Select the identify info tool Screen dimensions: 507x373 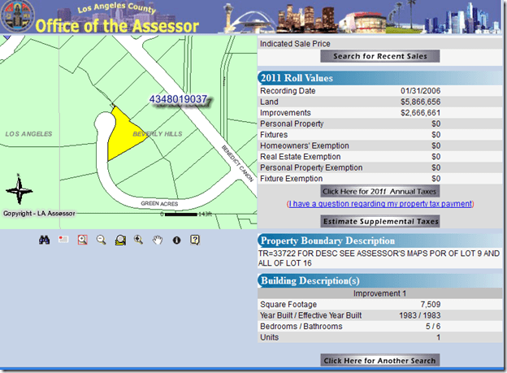tap(176, 240)
